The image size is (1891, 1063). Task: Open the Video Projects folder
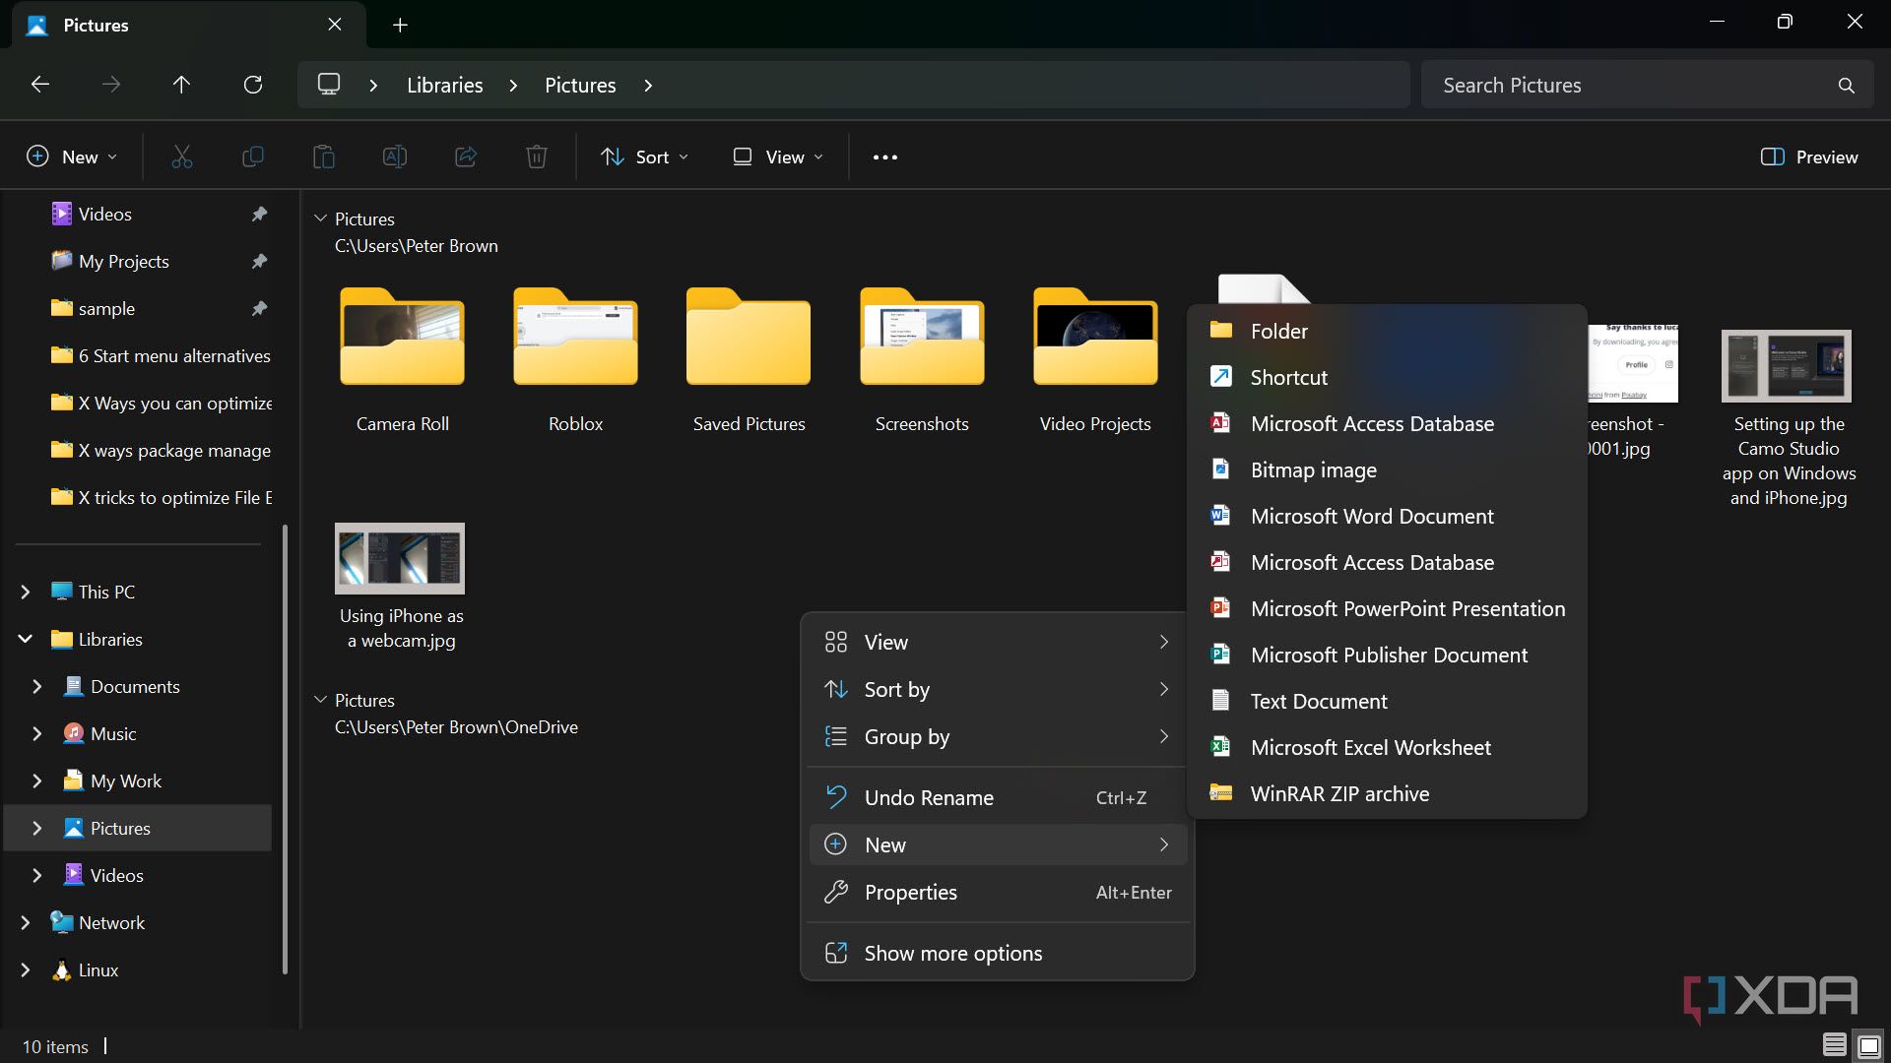coord(1096,360)
